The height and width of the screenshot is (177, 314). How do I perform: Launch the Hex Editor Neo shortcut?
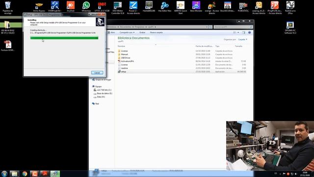click(165, 6)
